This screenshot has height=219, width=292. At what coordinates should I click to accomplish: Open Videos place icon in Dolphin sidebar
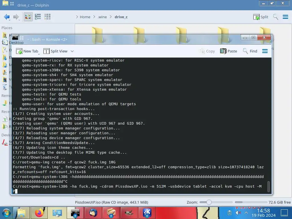(5, 80)
